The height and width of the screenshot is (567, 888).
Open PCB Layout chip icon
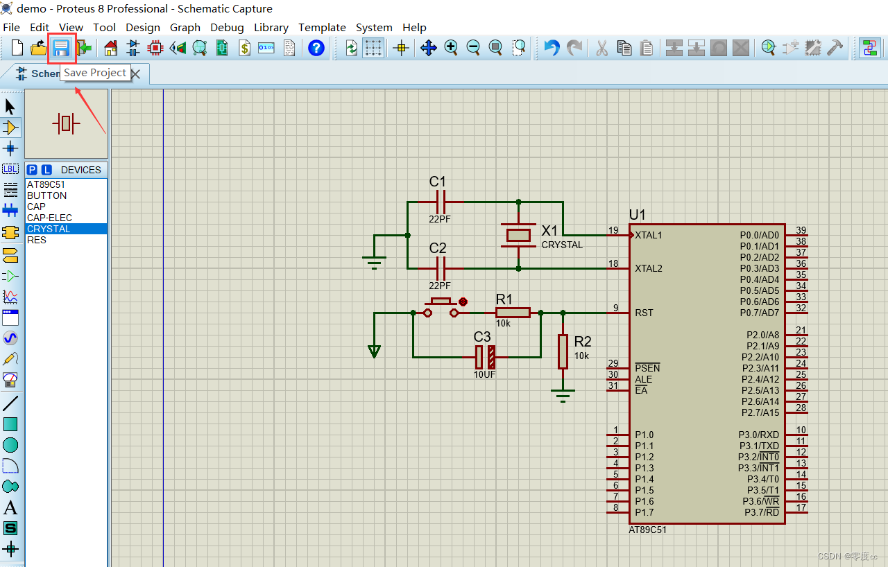coord(155,48)
